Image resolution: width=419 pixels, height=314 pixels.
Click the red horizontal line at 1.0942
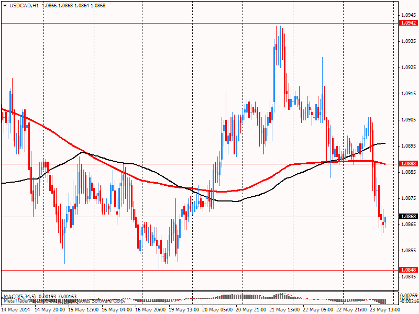click(157, 23)
